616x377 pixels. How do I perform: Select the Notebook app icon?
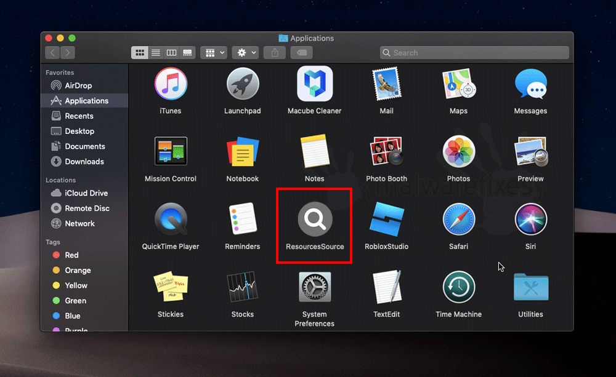click(242, 151)
